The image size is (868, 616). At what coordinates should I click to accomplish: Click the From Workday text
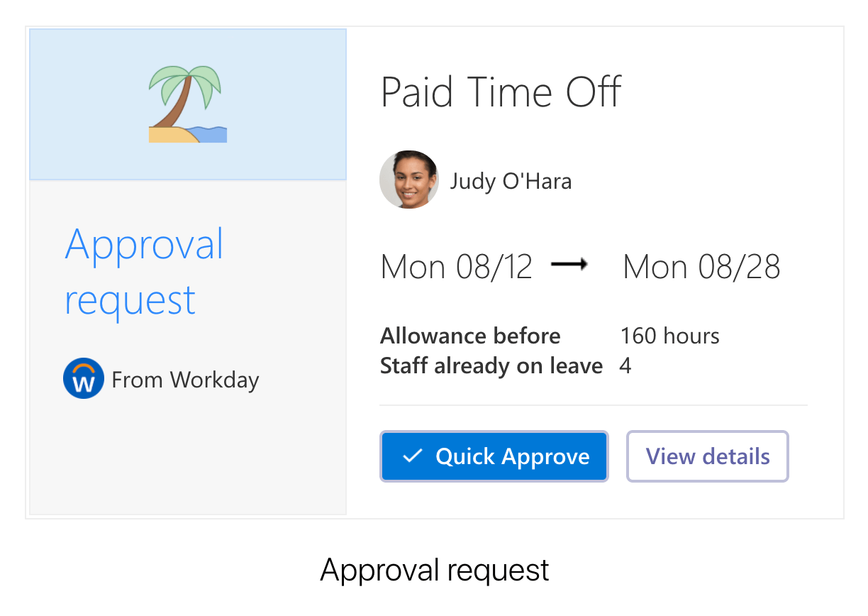185,380
